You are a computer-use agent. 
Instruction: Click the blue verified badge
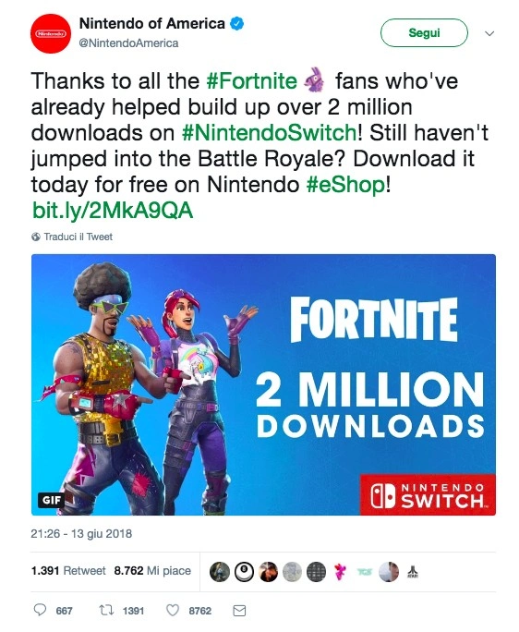[x=237, y=23]
